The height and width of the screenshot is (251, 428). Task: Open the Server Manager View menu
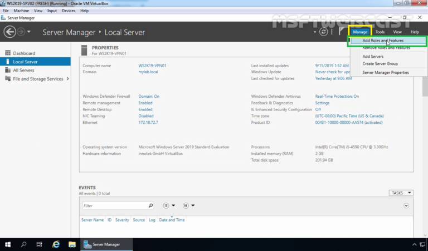pyautogui.click(x=397, y=32)
